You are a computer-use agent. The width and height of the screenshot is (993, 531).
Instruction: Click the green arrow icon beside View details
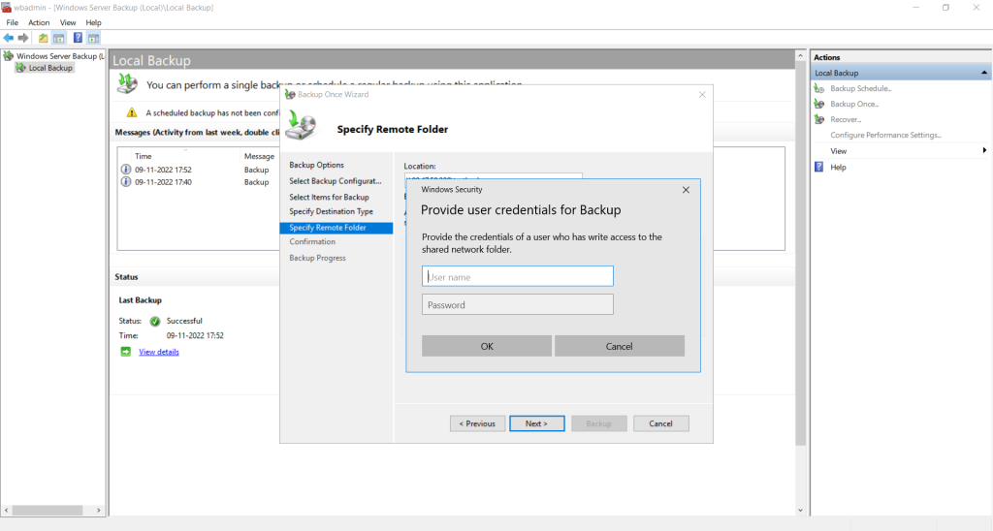(x=125, y=352)
